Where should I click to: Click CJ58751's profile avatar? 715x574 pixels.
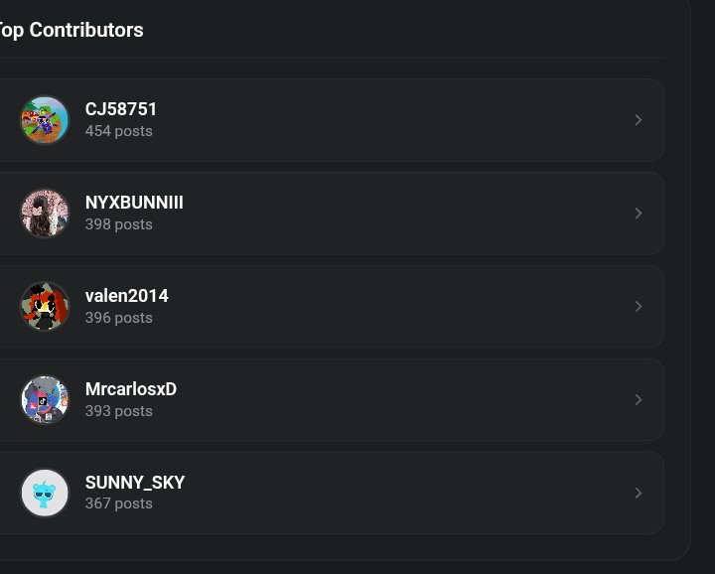tap(45, 120)
